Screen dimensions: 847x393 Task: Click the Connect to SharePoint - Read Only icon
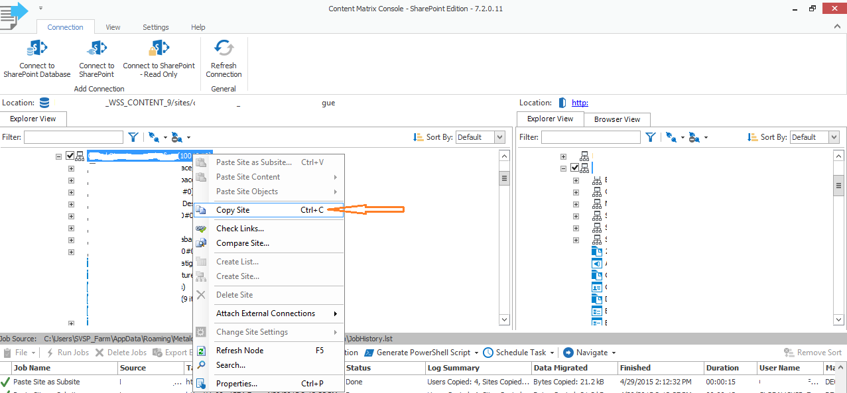[x=159, y=49]
